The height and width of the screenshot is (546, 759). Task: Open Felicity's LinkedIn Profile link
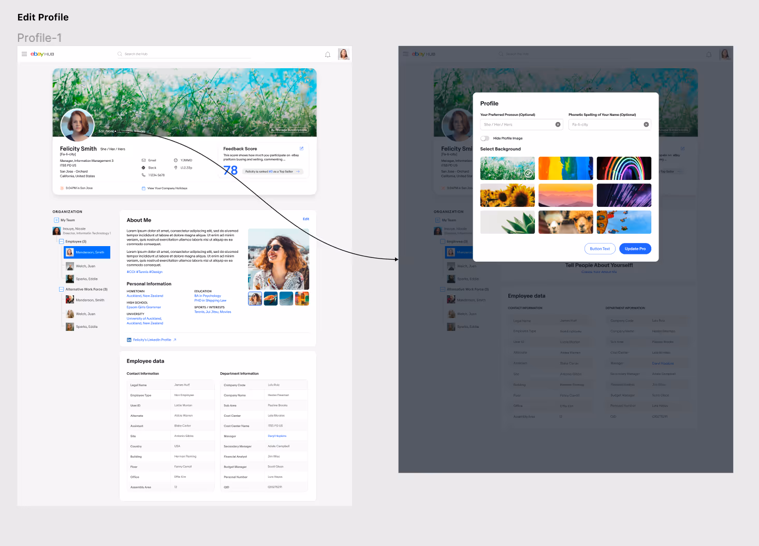[152, 340]
